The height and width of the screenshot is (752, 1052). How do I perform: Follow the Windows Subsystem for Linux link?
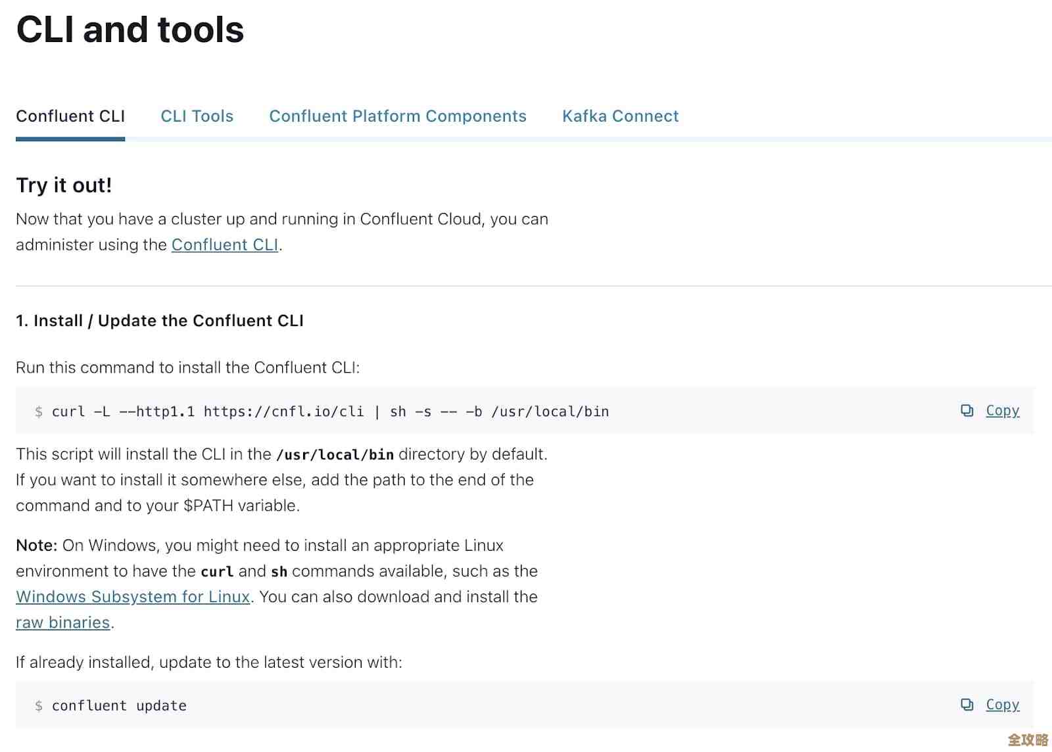click(x=133, y=597)
